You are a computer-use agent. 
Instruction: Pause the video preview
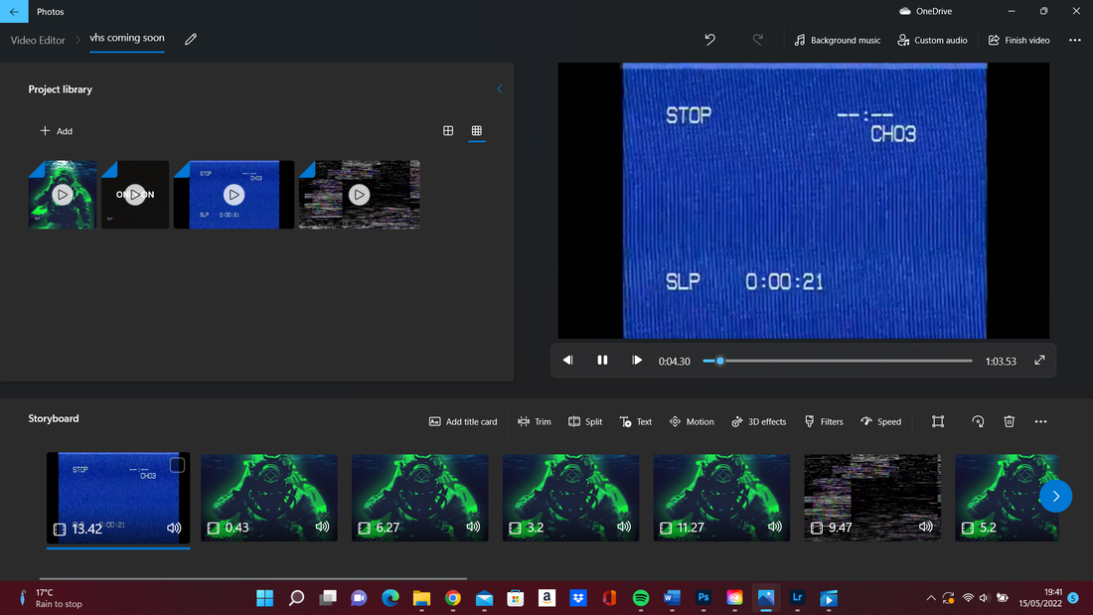(602, 361)
